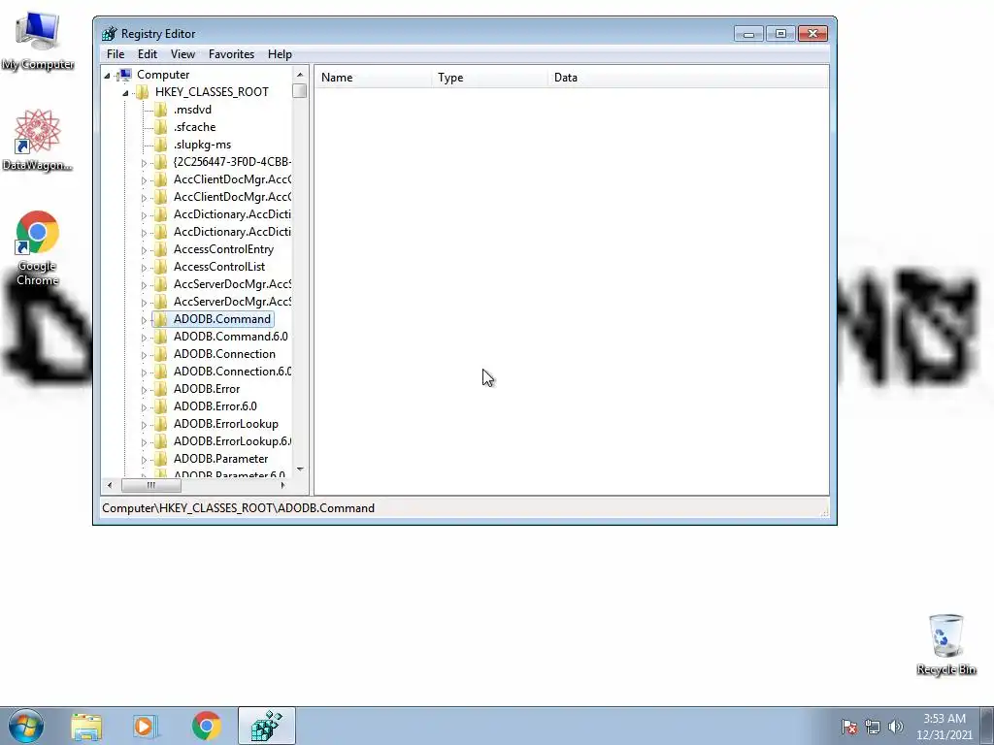Select the ADODB.ErrorLookup key
This screenshot has height=745, width=994.
pyautogui.click(x=225, y=423)
